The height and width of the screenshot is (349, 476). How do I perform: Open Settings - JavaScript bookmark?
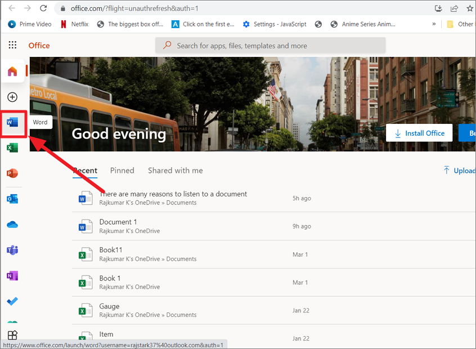click(x=275, y=24)
